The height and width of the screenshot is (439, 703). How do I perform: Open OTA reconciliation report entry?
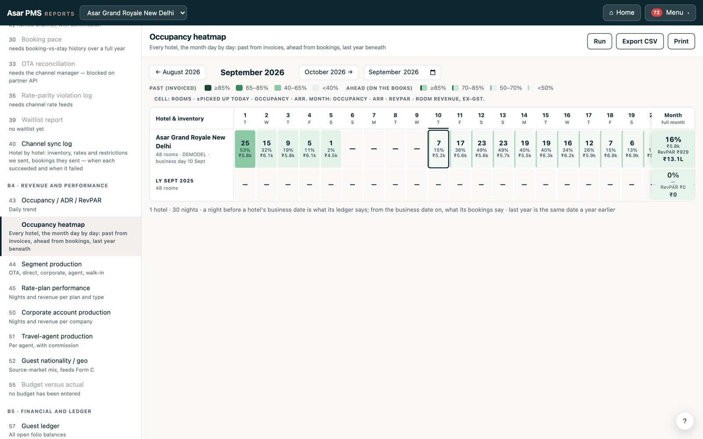point(70,72)
